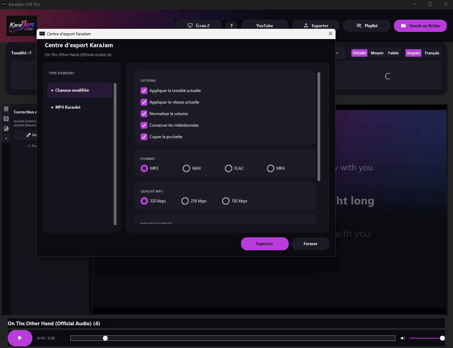Minimize the KaraJam LIVE Pro window
Screen dimensions: 453x348
click(415, 4)
